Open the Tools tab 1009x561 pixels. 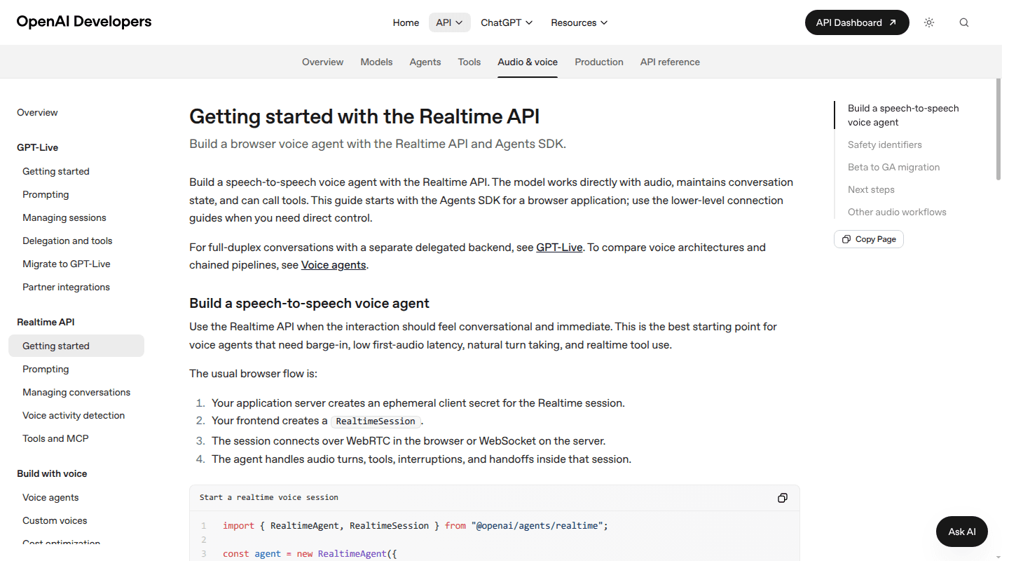pyautogui.click(x=469, y=62)
